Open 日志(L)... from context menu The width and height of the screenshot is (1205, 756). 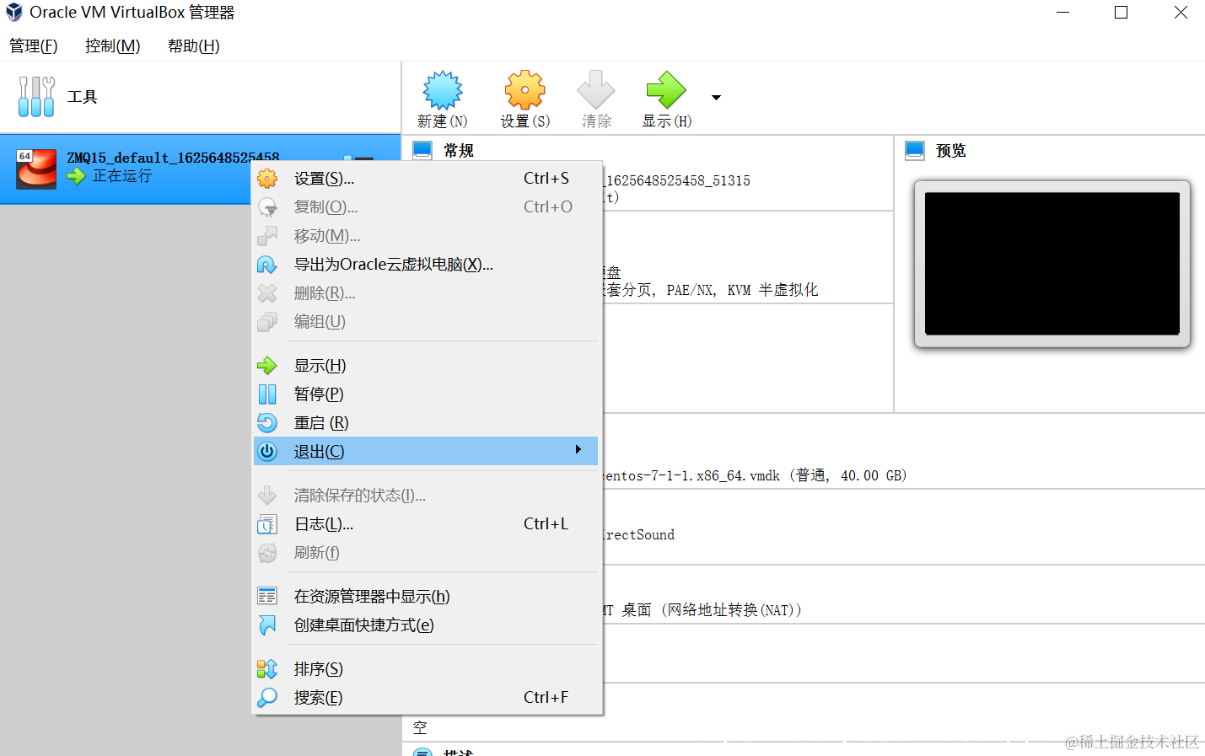coord(426,524)
